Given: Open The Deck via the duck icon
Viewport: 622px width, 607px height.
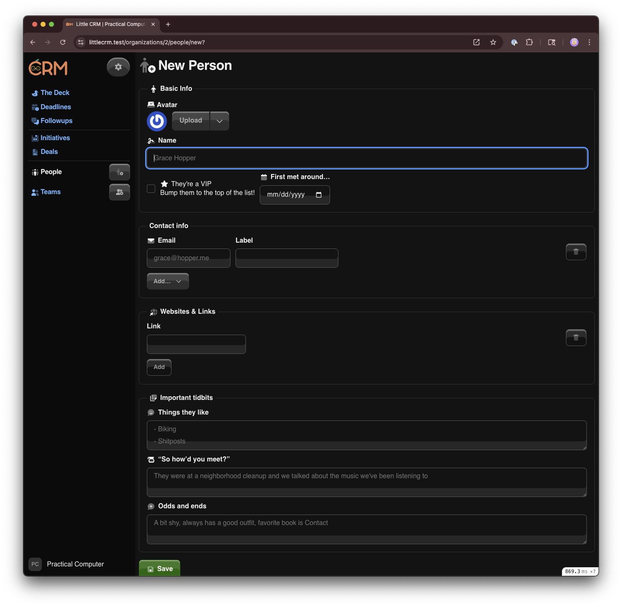Looking at the screenshot, I should [35, 92].
